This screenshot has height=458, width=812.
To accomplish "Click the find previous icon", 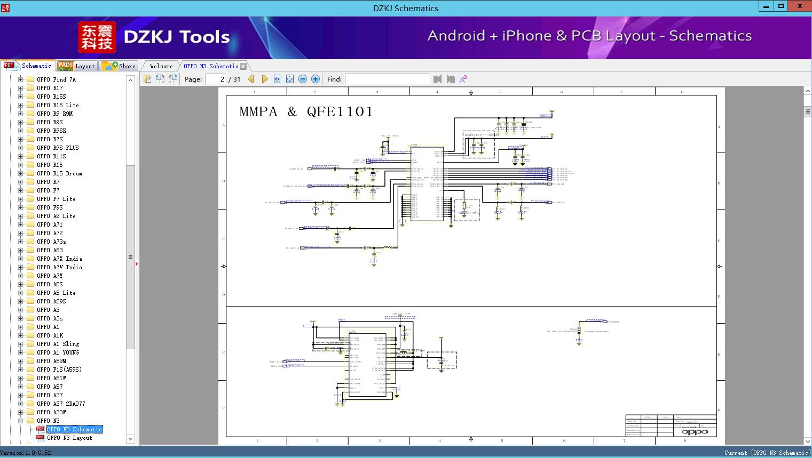I will click(438, 79).
